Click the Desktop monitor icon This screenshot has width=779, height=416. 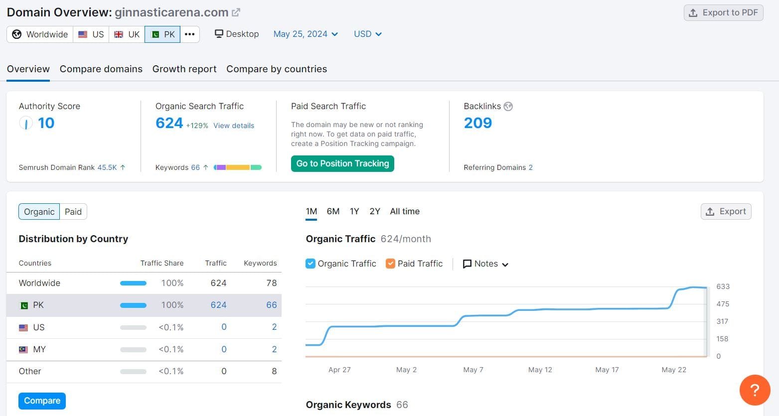(219, 34)
